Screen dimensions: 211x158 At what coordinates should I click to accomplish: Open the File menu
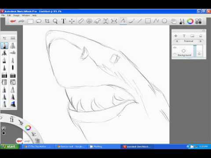click(3, 15)
